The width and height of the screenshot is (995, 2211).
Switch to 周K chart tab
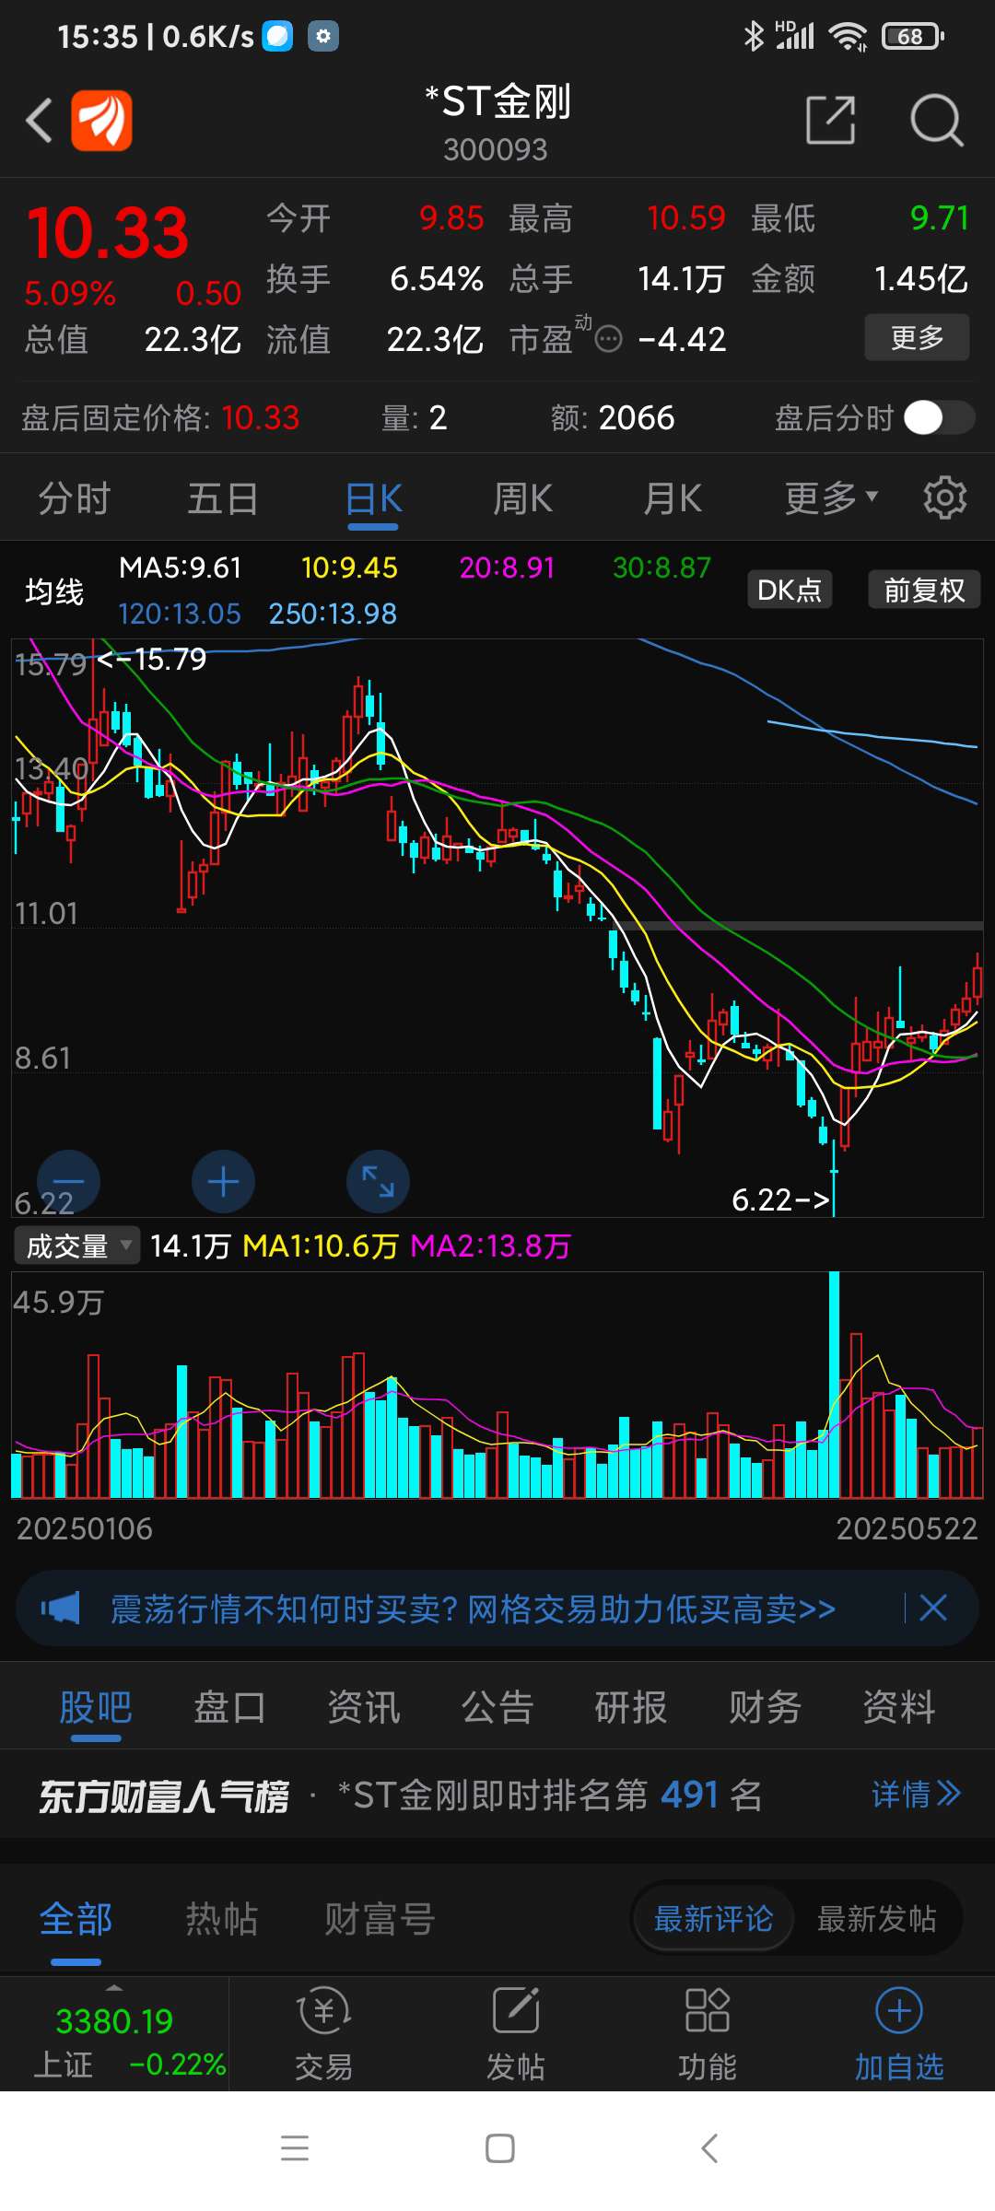[x=522, y=498]
